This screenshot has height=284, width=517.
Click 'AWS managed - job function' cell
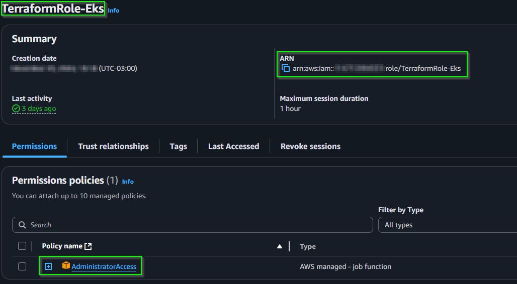point(345,266)
